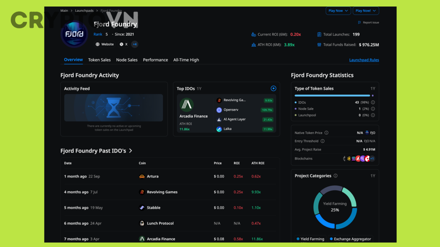Sort the table by ATH ROI column
This screenshot has height=247, width=440.
click(x=258, y=163)
